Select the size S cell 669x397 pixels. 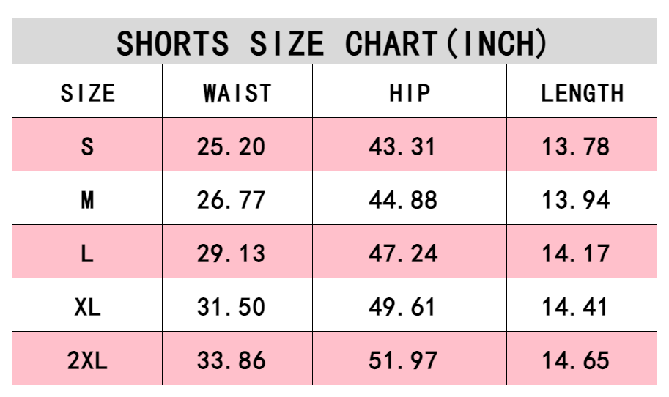click(87, 146)
